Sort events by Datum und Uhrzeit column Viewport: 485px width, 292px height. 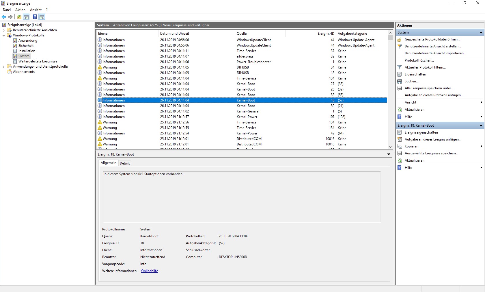coord(197,34)
